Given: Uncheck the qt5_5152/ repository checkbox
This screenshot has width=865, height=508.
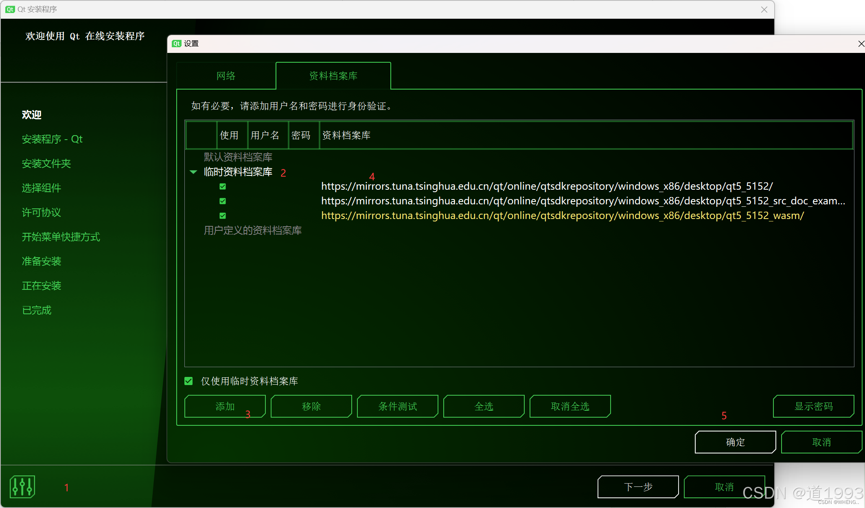Looking at the screenshot, I should 223,186.
